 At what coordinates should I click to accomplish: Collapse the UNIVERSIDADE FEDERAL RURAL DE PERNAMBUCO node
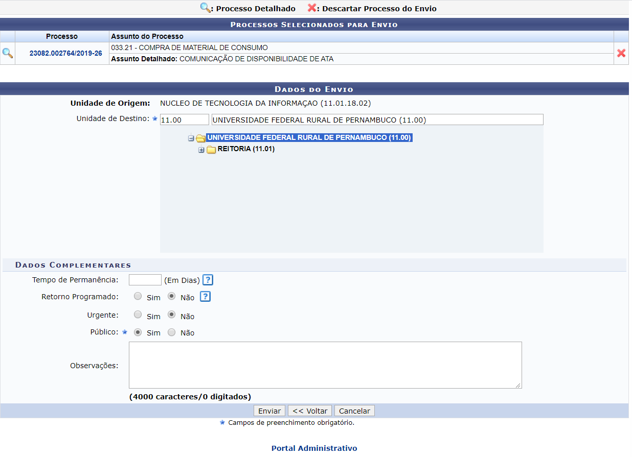(191, 138)
